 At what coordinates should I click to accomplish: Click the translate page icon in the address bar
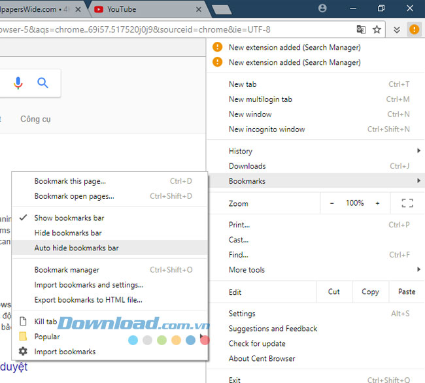361,29
